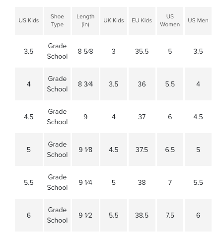
Task: Select the 37.5 EU Kids cell
Action: point(142,150)
